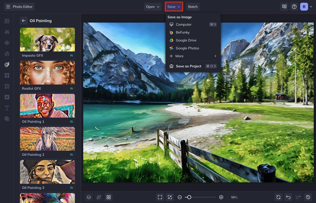The height and width of the screenshot is (203, 316).
Task: Click the reset/refresh icon in bottom bar
Action: 278,197
